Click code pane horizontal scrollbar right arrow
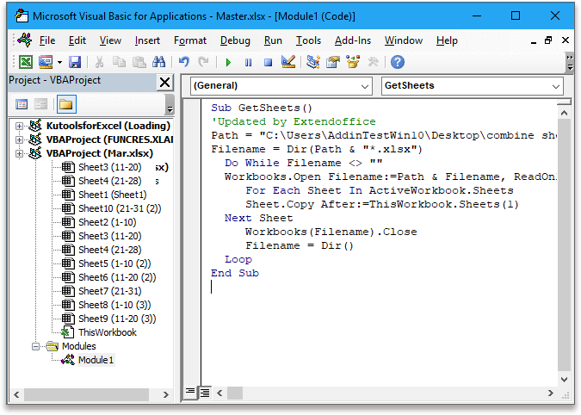 click(551, 393)
